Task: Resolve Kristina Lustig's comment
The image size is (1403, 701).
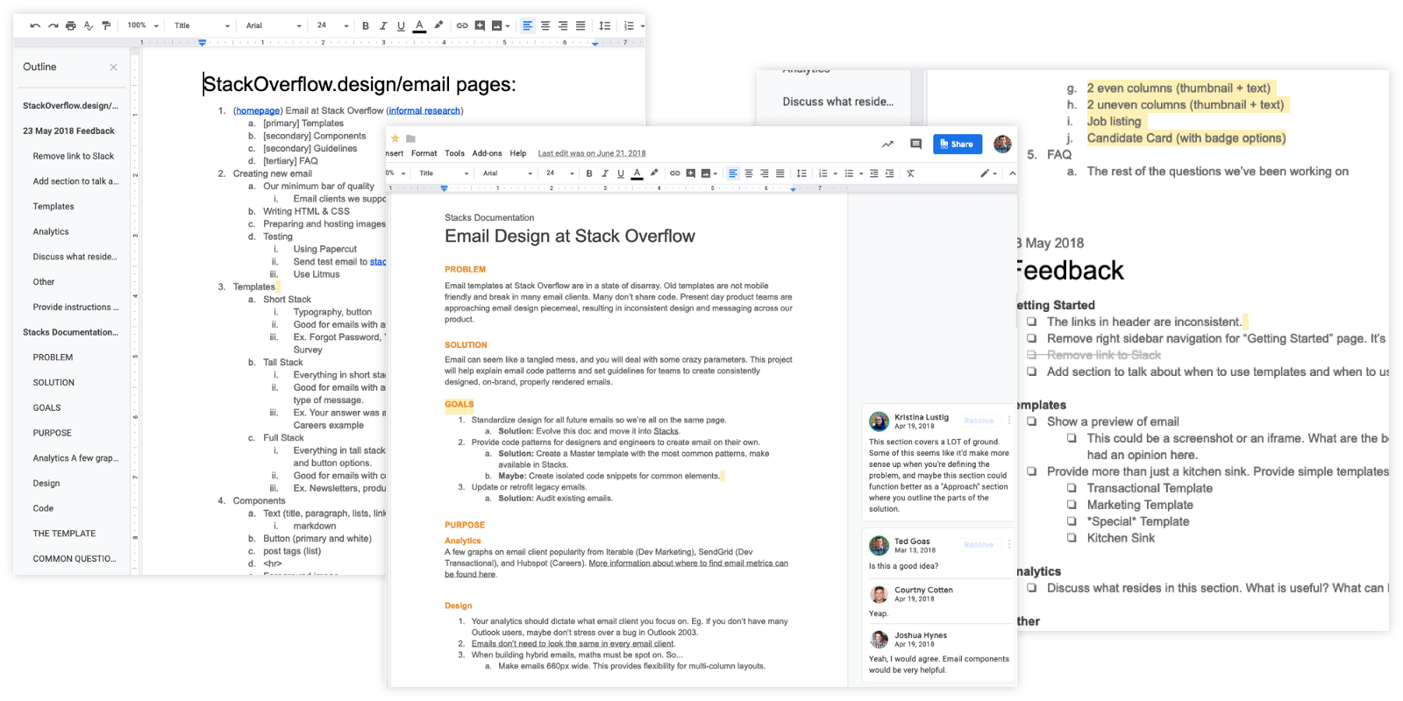Action: coord(979,421)
